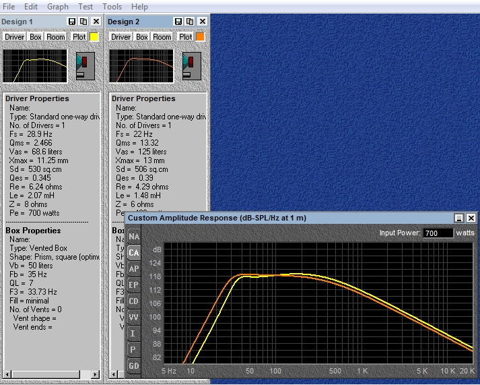Switch to AP graph tab
The width and height of the screenshot is (480, 385).
[x=134, y=269]
